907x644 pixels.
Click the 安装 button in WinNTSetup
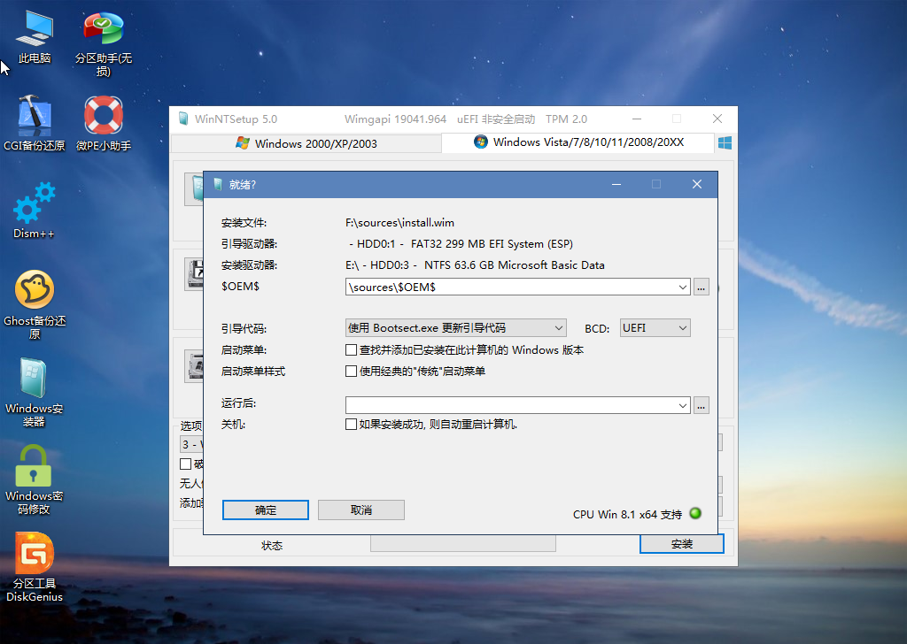pyautogui.click(x=682, y=543)
